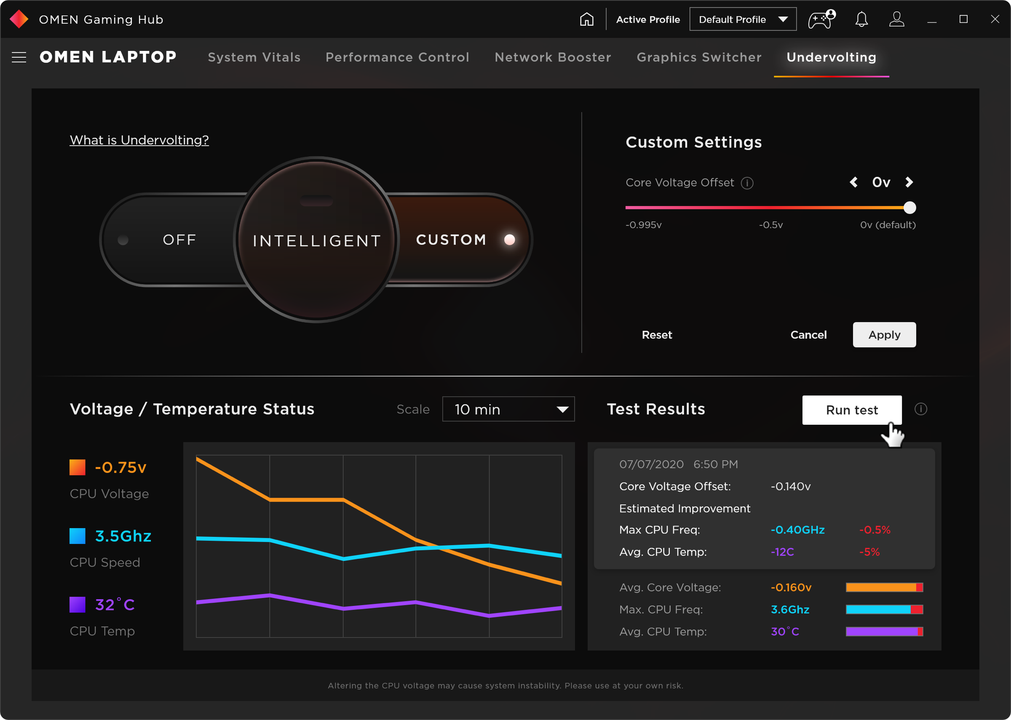Click the Run test button

851,409
